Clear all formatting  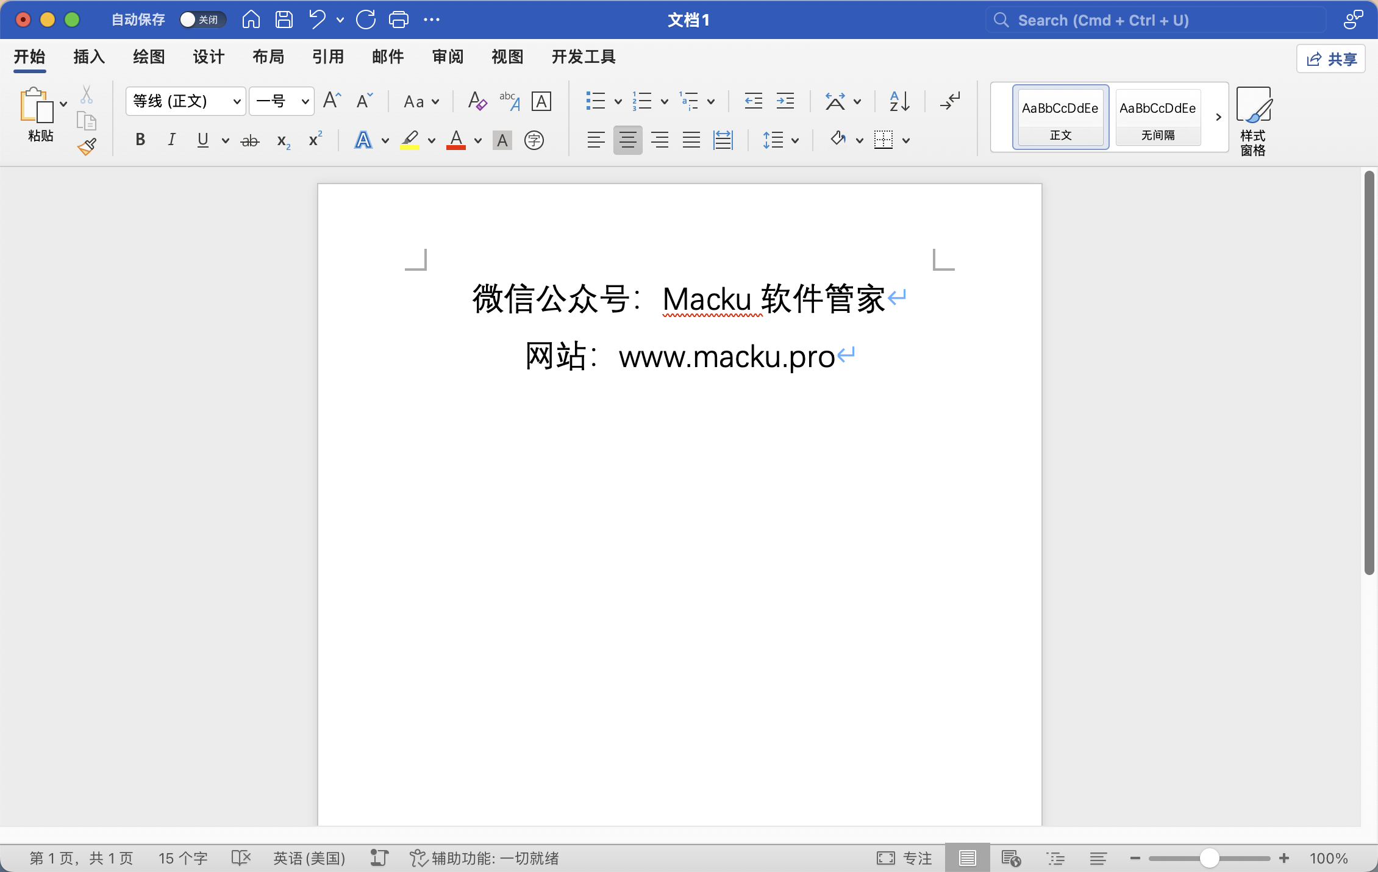pyautogui.click(x=477, y=101)
